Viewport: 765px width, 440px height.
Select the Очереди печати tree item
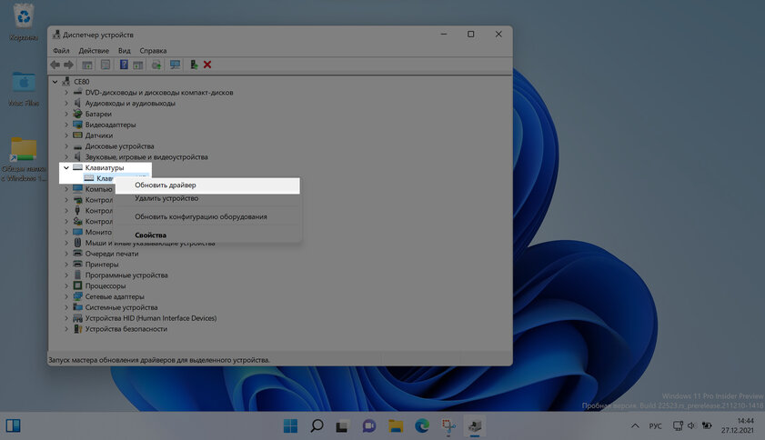[x=112, y=254]
